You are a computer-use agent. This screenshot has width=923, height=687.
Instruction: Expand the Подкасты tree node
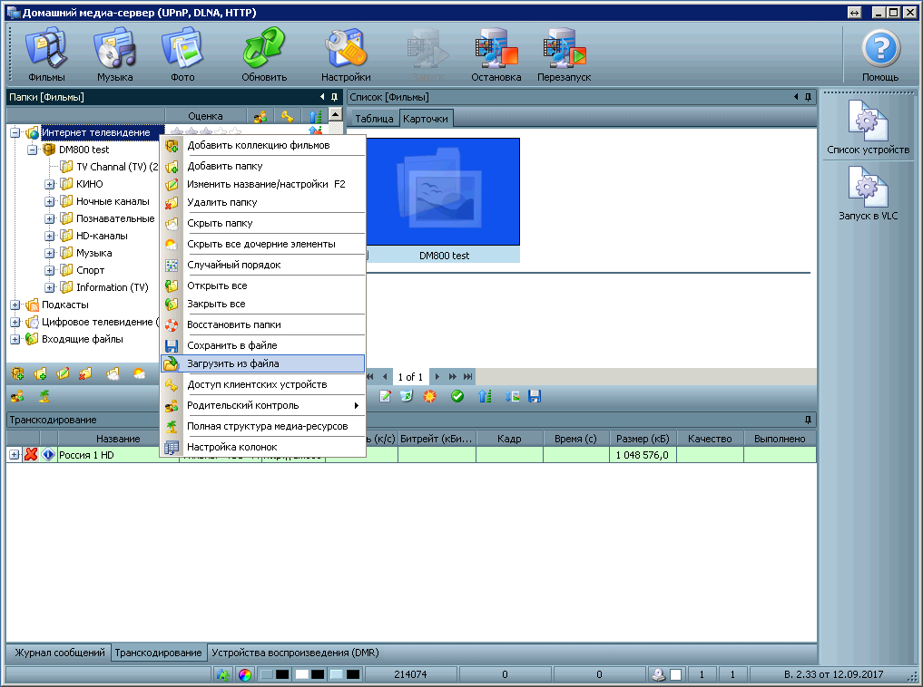coord(15,305)
